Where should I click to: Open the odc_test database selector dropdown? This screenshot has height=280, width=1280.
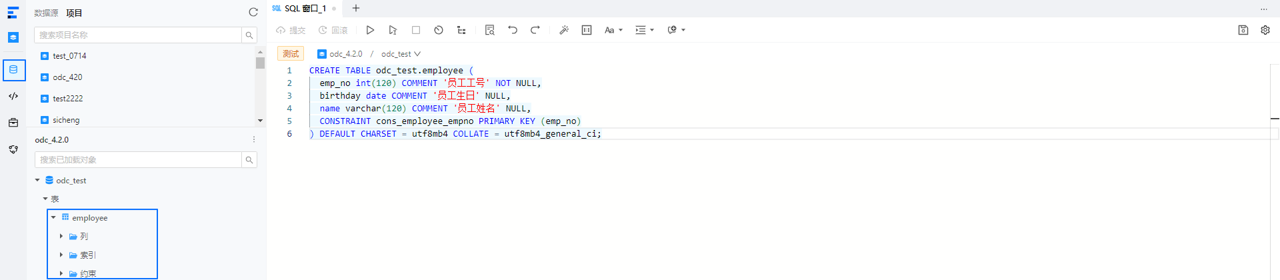(401, 54)
